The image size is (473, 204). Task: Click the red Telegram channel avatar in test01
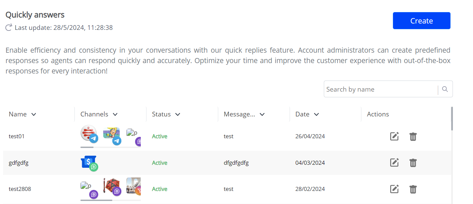click(88, 133)
